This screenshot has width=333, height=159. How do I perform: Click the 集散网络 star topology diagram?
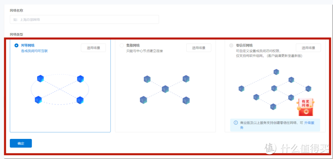point(165,89)
